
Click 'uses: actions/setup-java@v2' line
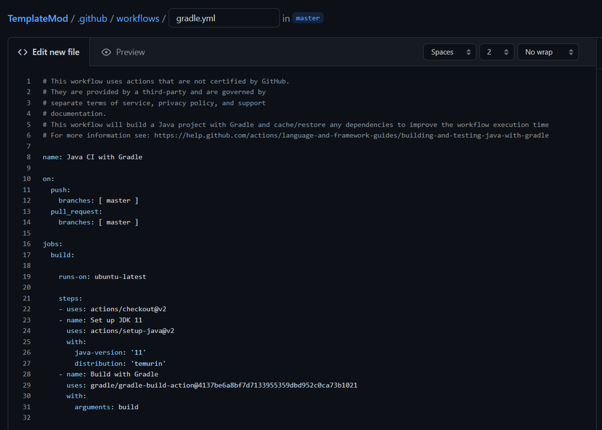click(120, 331)
